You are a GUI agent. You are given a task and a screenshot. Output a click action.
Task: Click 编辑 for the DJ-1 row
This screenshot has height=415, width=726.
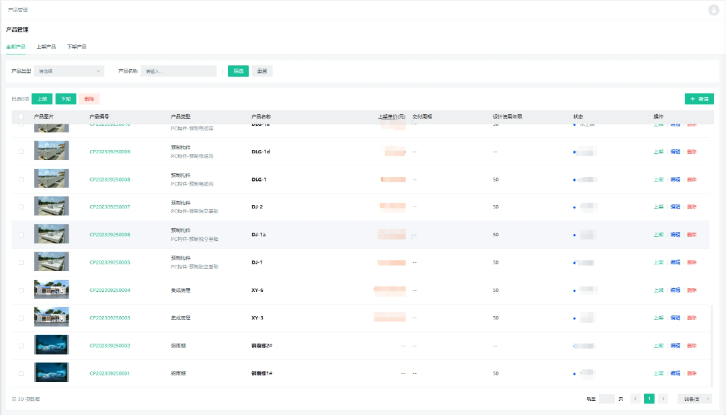pyautogui.click(x=675, y=262)
